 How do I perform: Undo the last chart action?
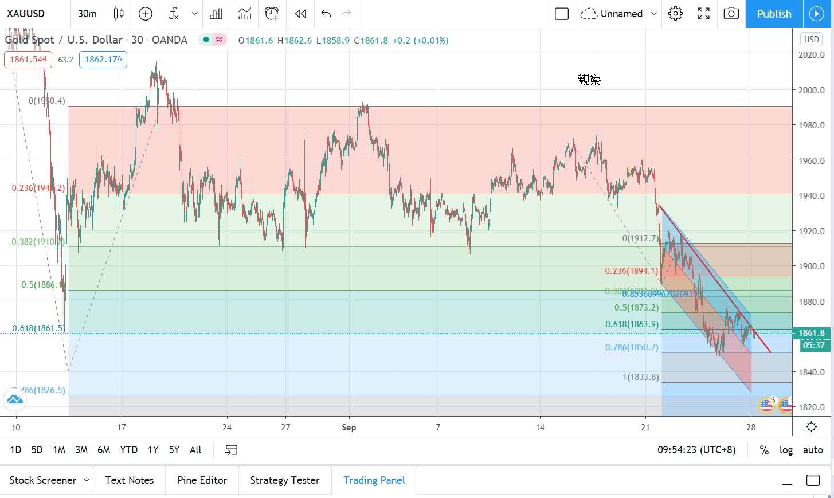[326, 14]
